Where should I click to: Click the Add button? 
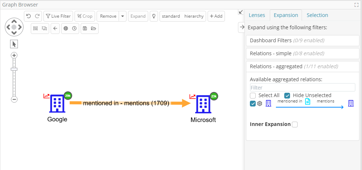[216, 16]
